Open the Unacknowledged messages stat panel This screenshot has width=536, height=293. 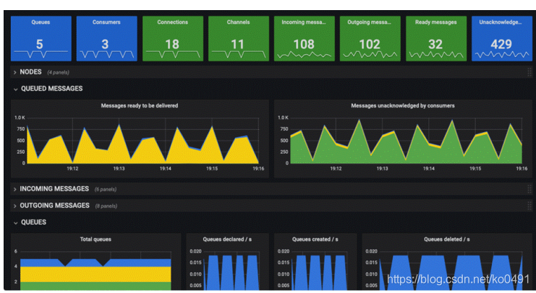[x=502, y=38]
